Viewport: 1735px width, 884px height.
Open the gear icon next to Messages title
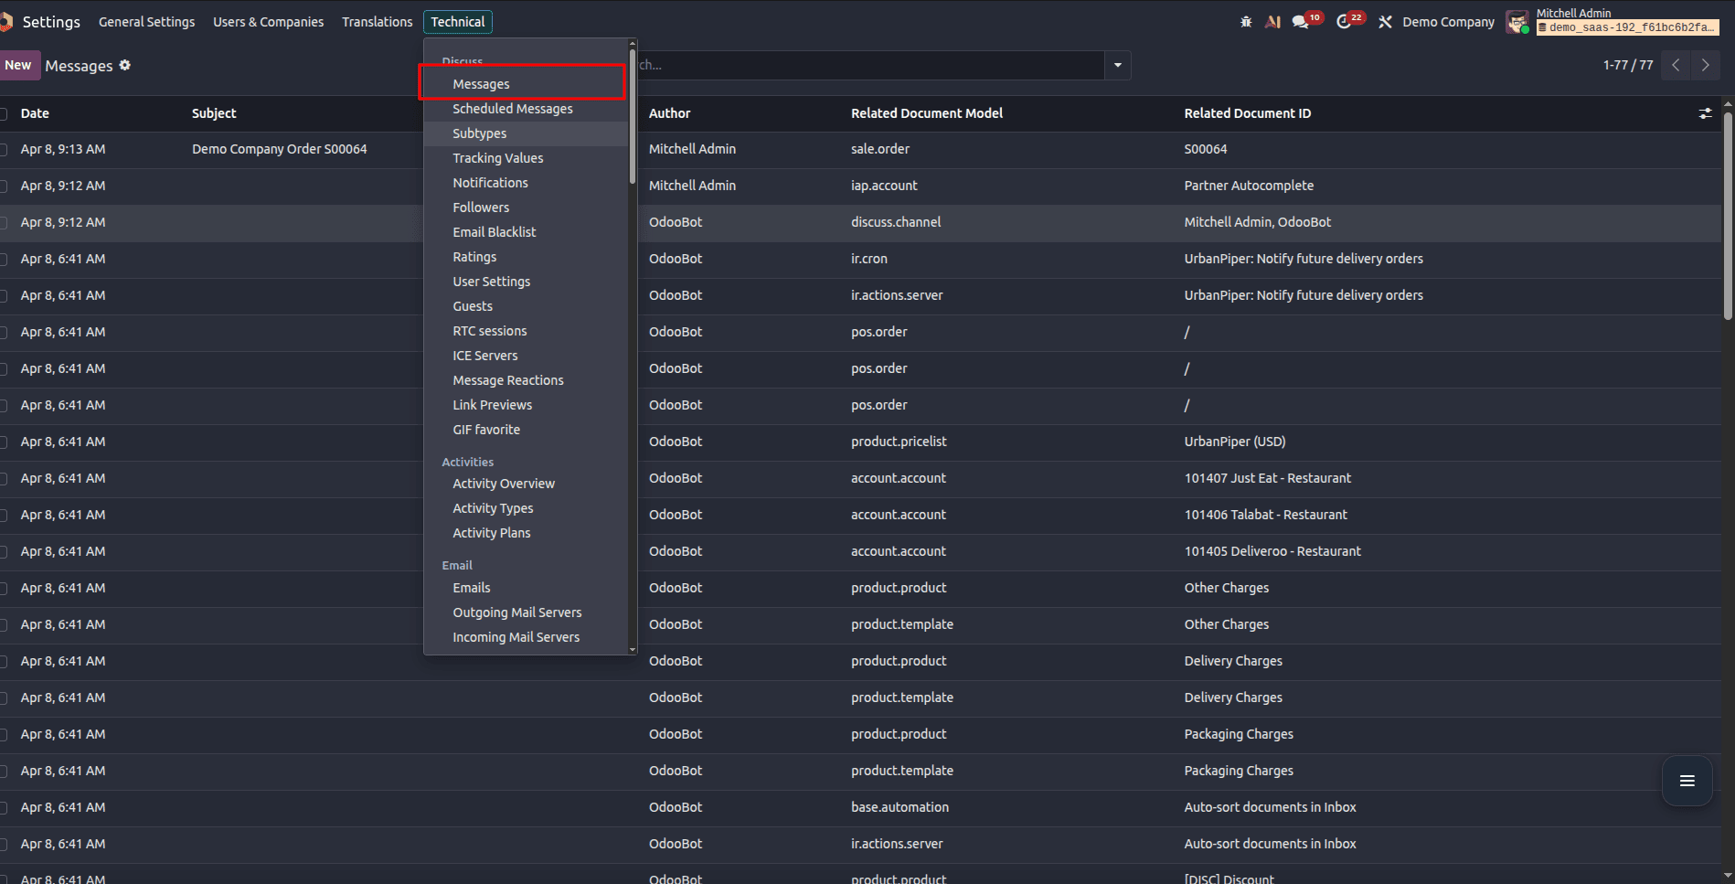[x=125, y=65]
